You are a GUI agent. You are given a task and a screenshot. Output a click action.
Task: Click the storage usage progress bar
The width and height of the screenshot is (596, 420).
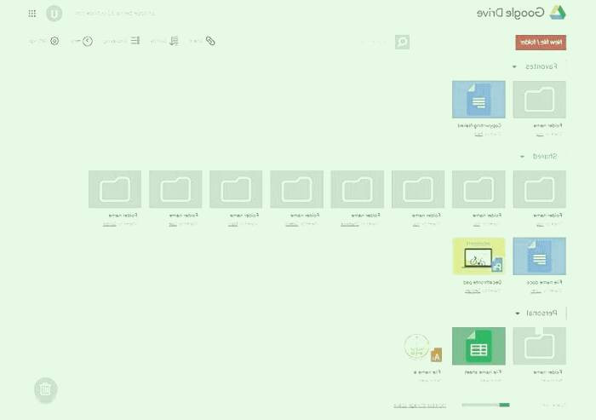(485, 405)
